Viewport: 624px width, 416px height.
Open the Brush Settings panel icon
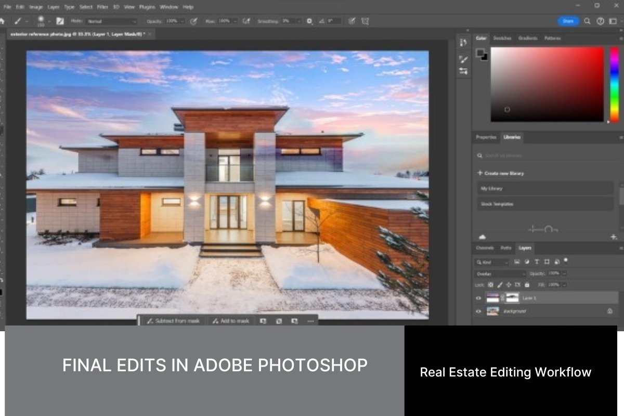(61, 21)
